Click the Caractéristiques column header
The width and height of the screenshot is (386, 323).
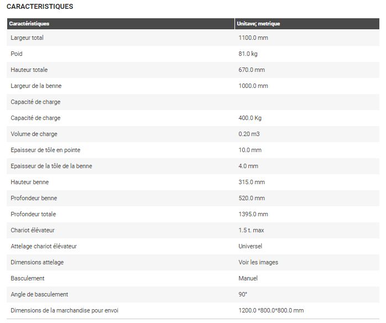pos(29,24)
